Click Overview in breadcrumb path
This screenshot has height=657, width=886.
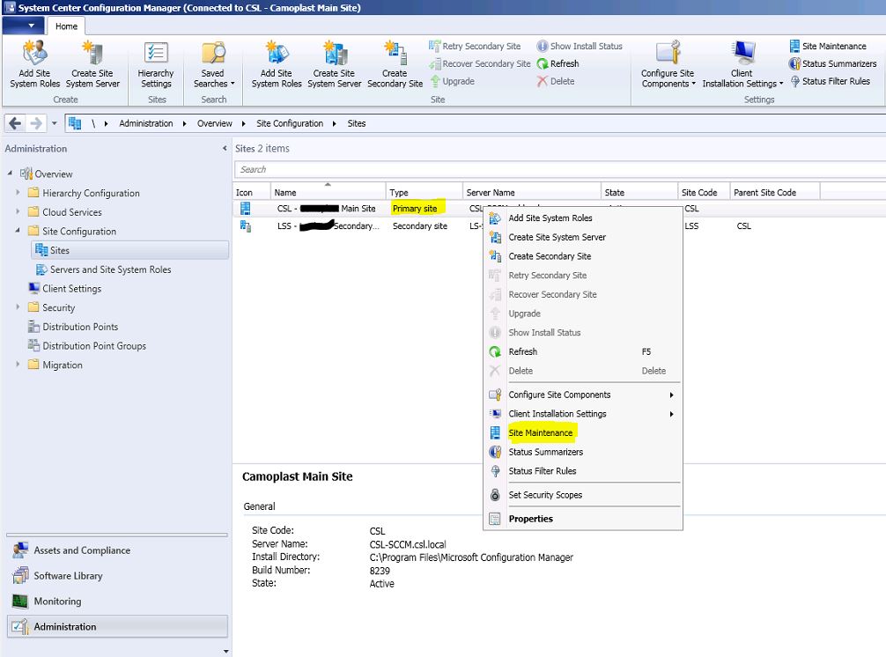click(x=214, y=123)
